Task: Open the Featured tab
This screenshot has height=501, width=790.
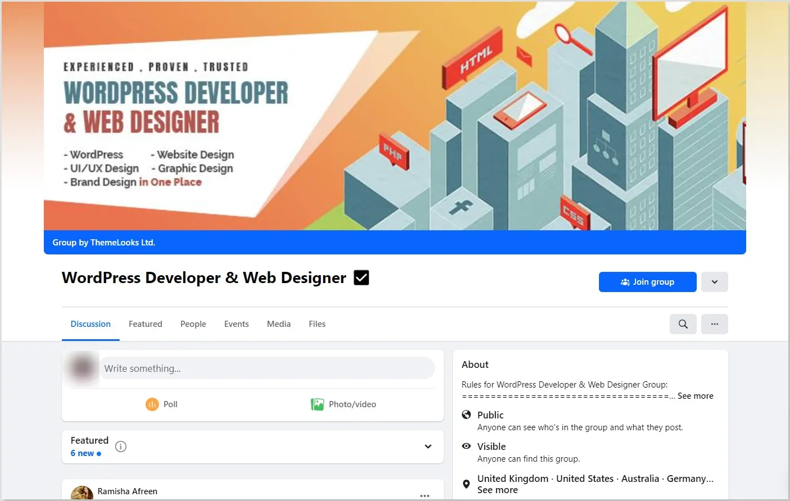Action: click(146, 324)
